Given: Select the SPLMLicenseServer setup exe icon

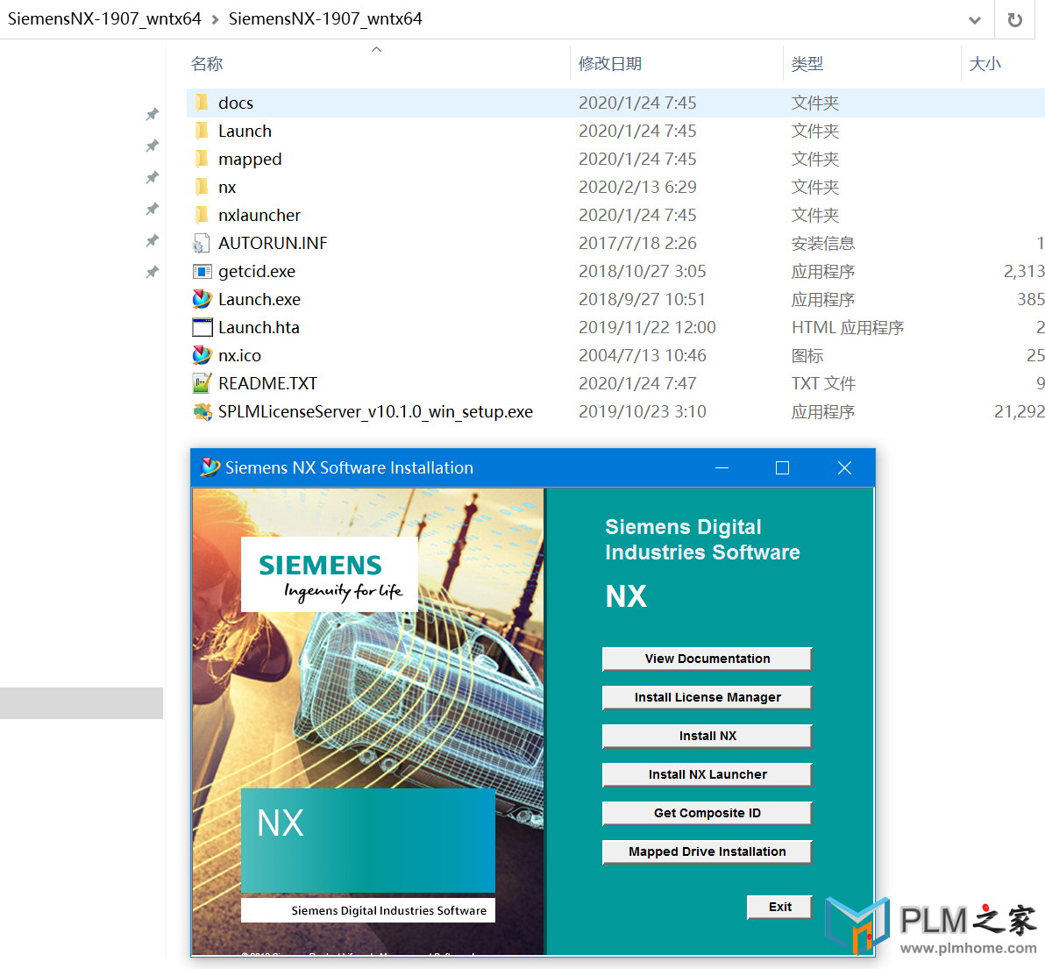Looking at the screenshot, I should 202,411.
